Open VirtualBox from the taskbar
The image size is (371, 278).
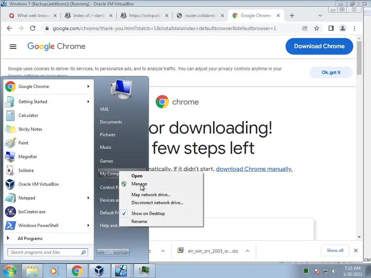tap(99, 271)
